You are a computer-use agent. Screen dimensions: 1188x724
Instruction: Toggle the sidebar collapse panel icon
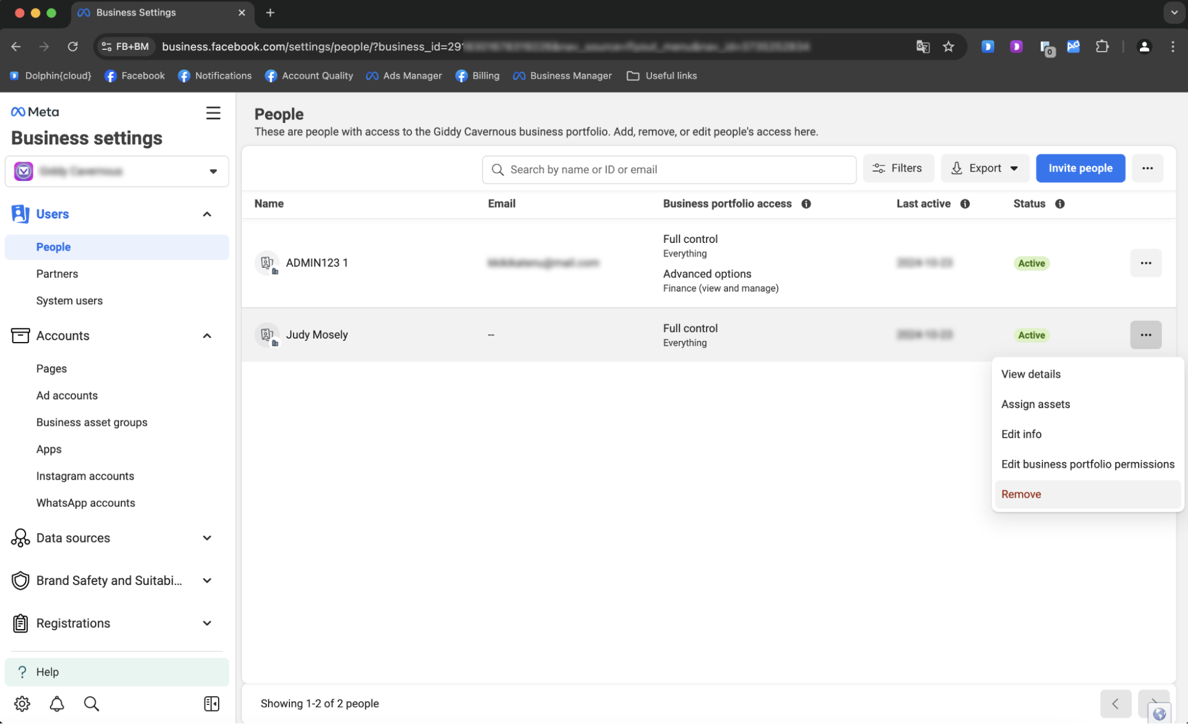point(212,704)
